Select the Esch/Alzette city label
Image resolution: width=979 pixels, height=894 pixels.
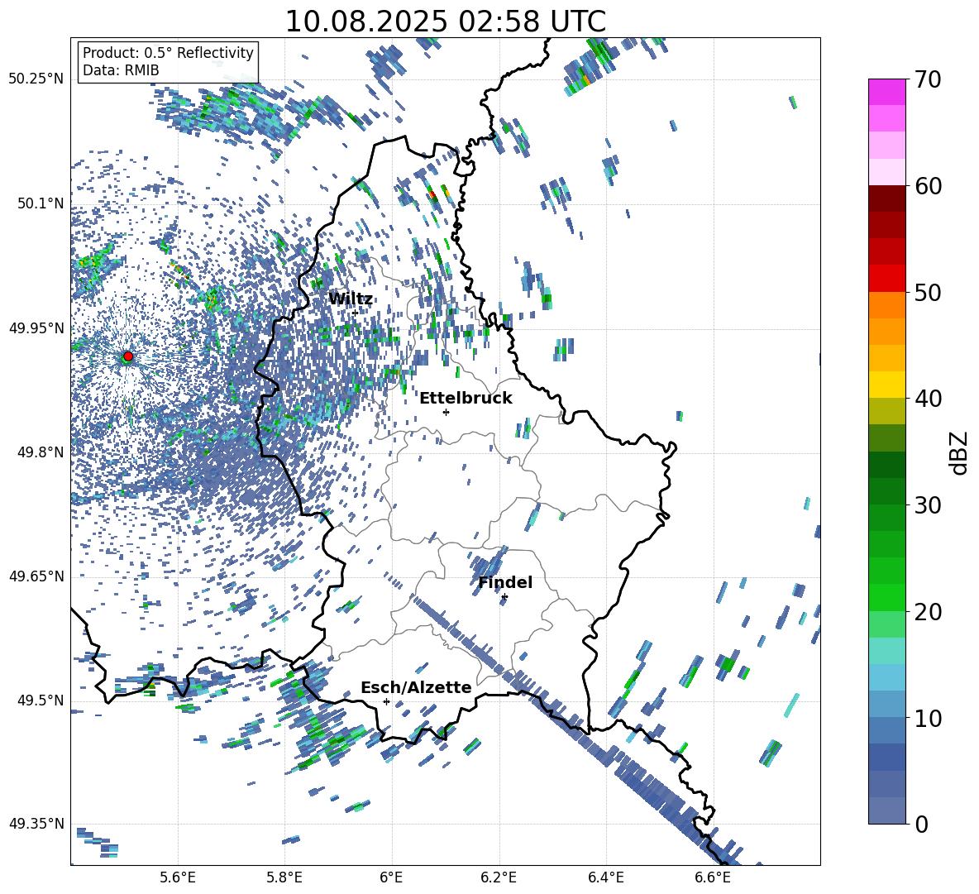point(416,687)
